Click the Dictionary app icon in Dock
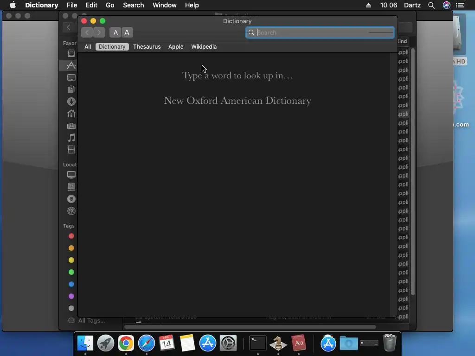 pyautogui.click(x=299, y=343)
